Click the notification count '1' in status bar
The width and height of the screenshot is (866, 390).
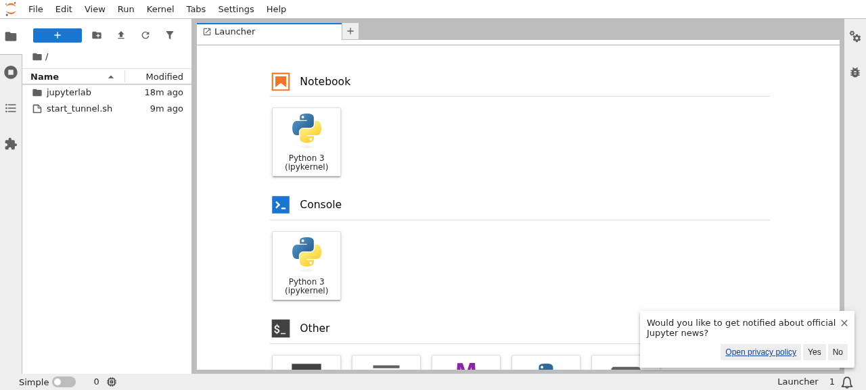tap(832, 382)
